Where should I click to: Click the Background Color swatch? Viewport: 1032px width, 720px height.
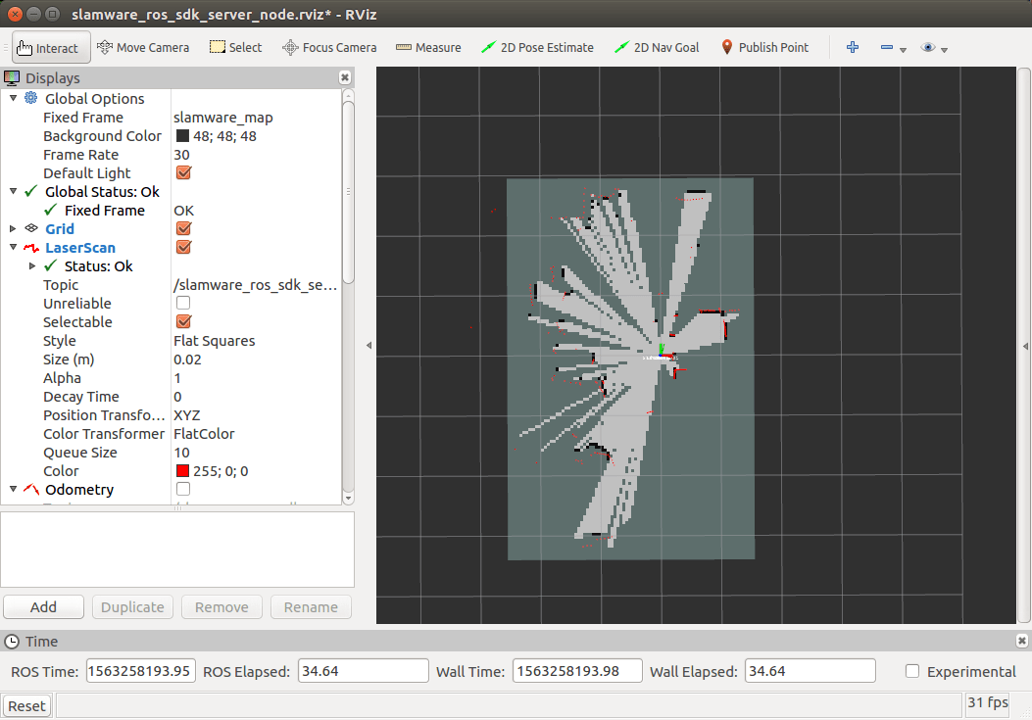pyautogui.click(x=183, y=135)
